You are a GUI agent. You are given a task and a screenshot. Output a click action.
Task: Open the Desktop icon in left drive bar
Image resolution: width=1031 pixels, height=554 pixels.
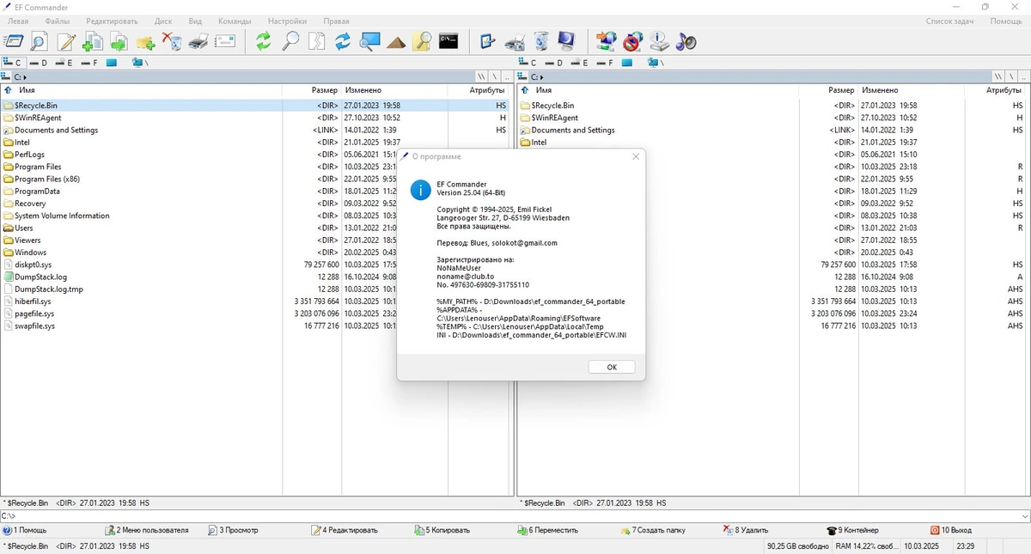pyautogui.click(x=111, y=63)
